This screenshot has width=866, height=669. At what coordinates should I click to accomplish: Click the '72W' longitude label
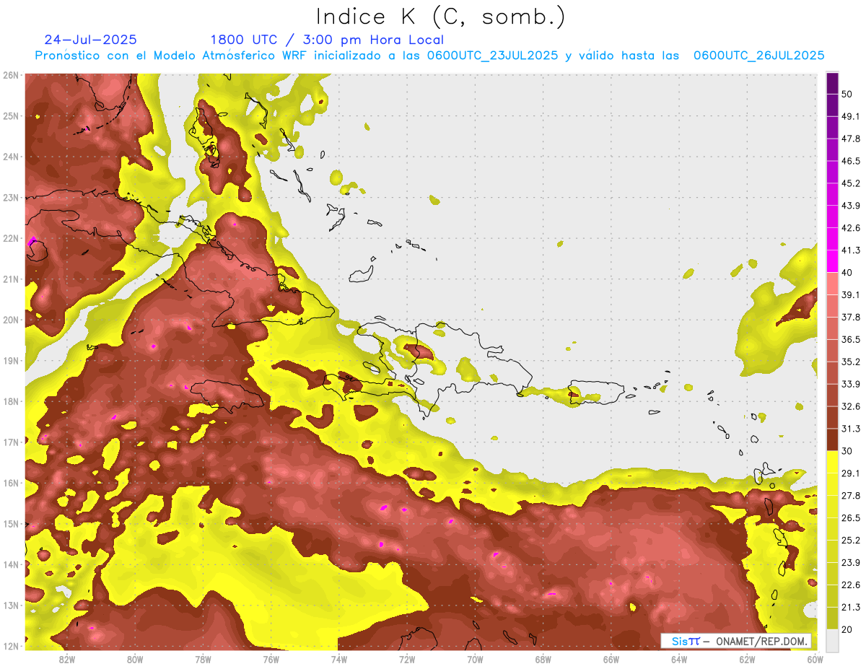point(407,660)
